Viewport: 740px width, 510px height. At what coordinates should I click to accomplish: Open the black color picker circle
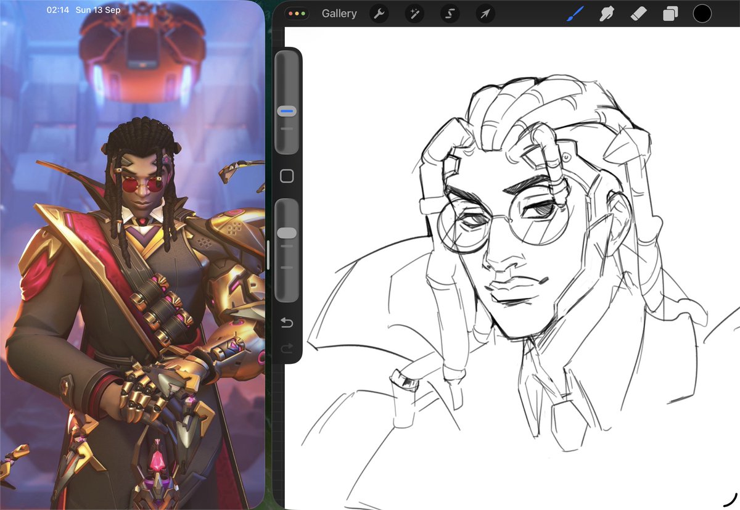[x=702, y=13]
